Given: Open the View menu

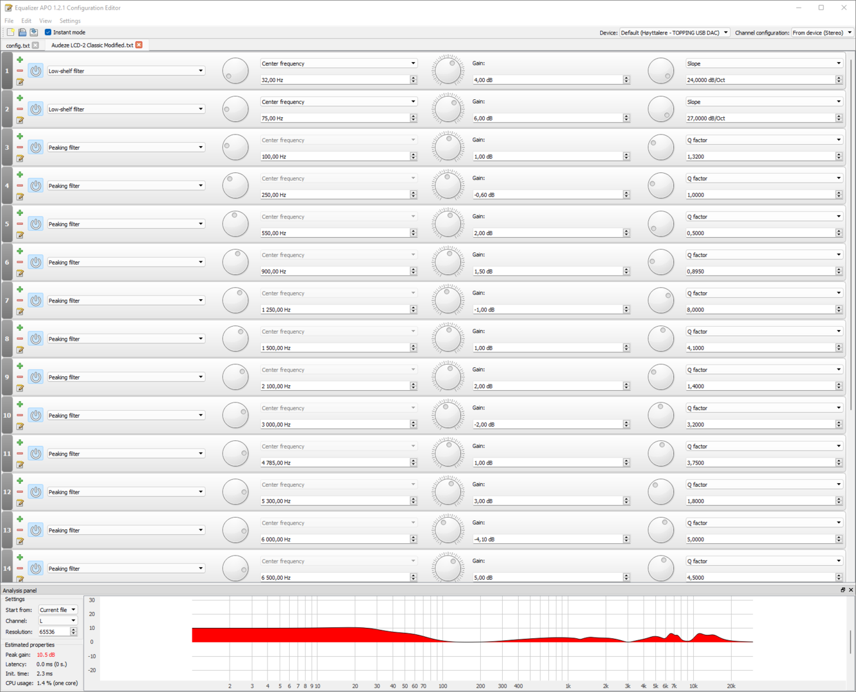Looking at the screenshot, I should coord(45,21).
